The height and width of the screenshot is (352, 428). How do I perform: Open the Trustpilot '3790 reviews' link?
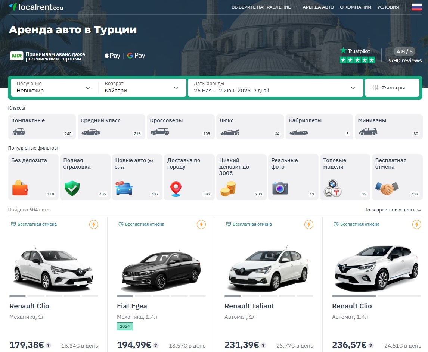[404, 60]
